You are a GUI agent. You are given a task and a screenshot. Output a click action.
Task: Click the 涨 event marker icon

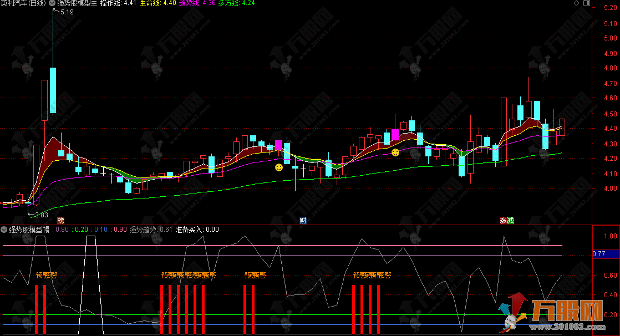[x=503, y=221]
